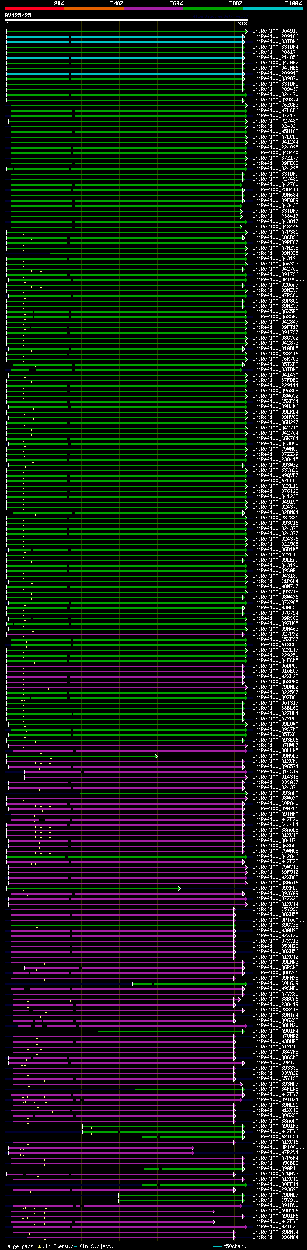Select label UniRef100_O24320
The image size is (307, 1250).
tap(275, 126)
